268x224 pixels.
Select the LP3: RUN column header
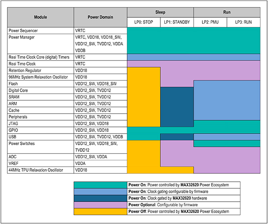click(243, 22)
